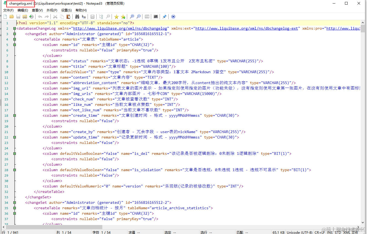Image resolution: width=367 pixels, height=234 pixels.
Task: Click the </createTable> closing tag on line 32
Action: [49, 192]
